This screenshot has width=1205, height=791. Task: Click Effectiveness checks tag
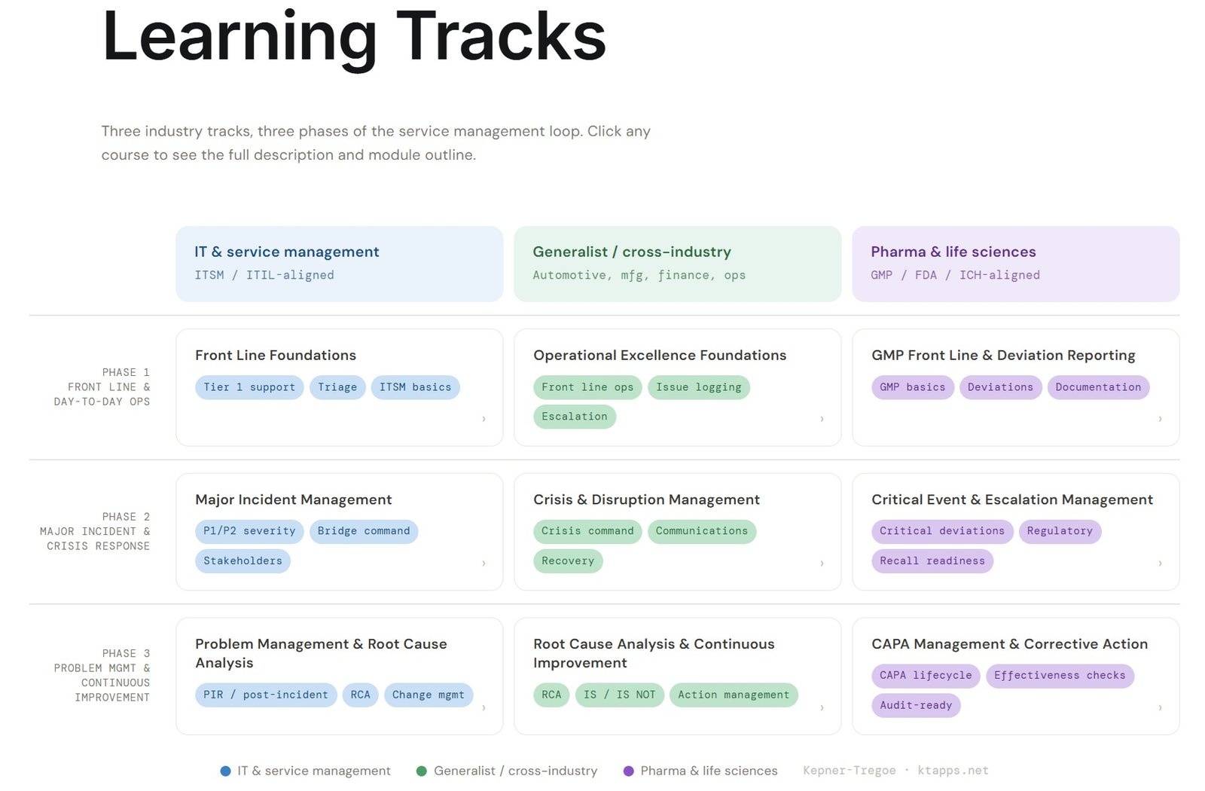pyautogui.click(x=1060, y=676)
